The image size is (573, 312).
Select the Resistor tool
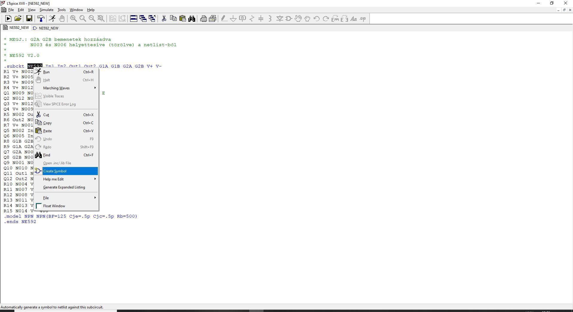pyautogui.click(x=252, y=19)
